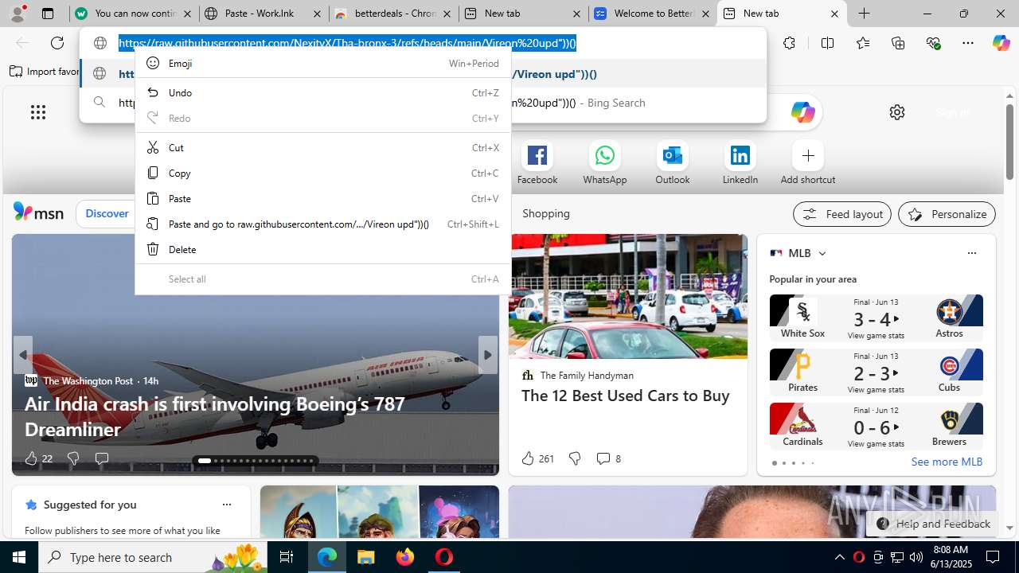Focus the selected address bar URL
Viewport: 1019px width, 573px height.
coord(347,43)
